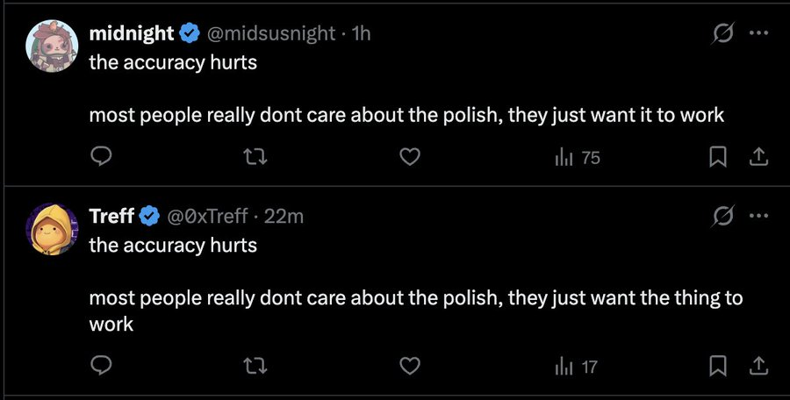
Task: Share midnight's tweet
Action: 758,158
